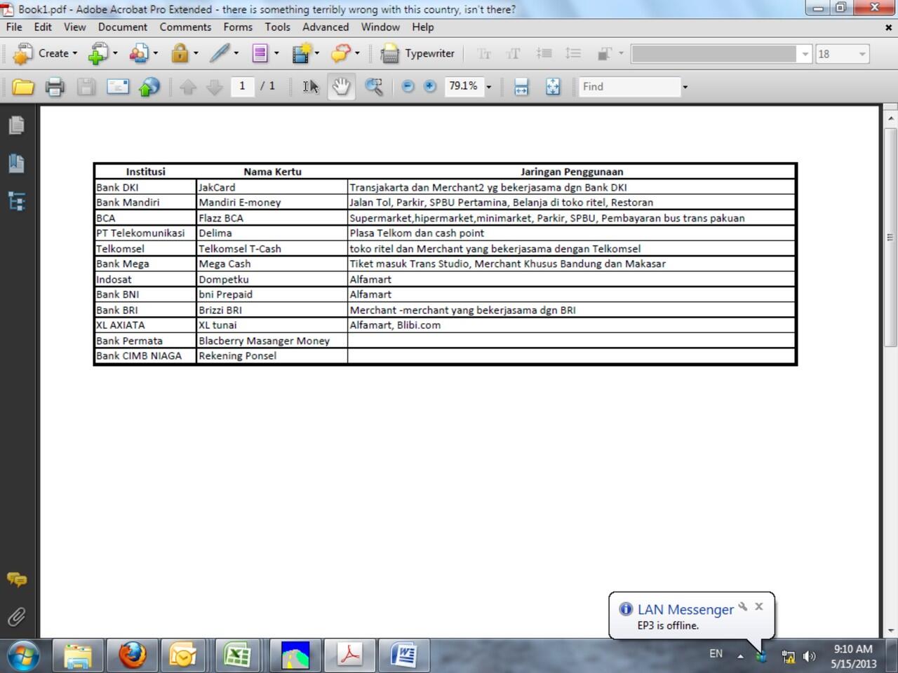Click the Upload to web icon

[149, 87]
